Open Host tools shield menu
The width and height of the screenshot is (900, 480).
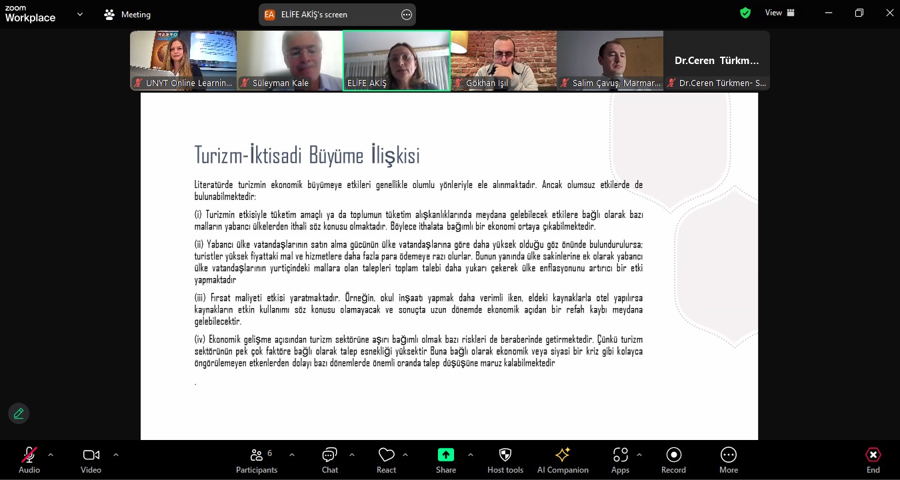(x=505, y=460)
